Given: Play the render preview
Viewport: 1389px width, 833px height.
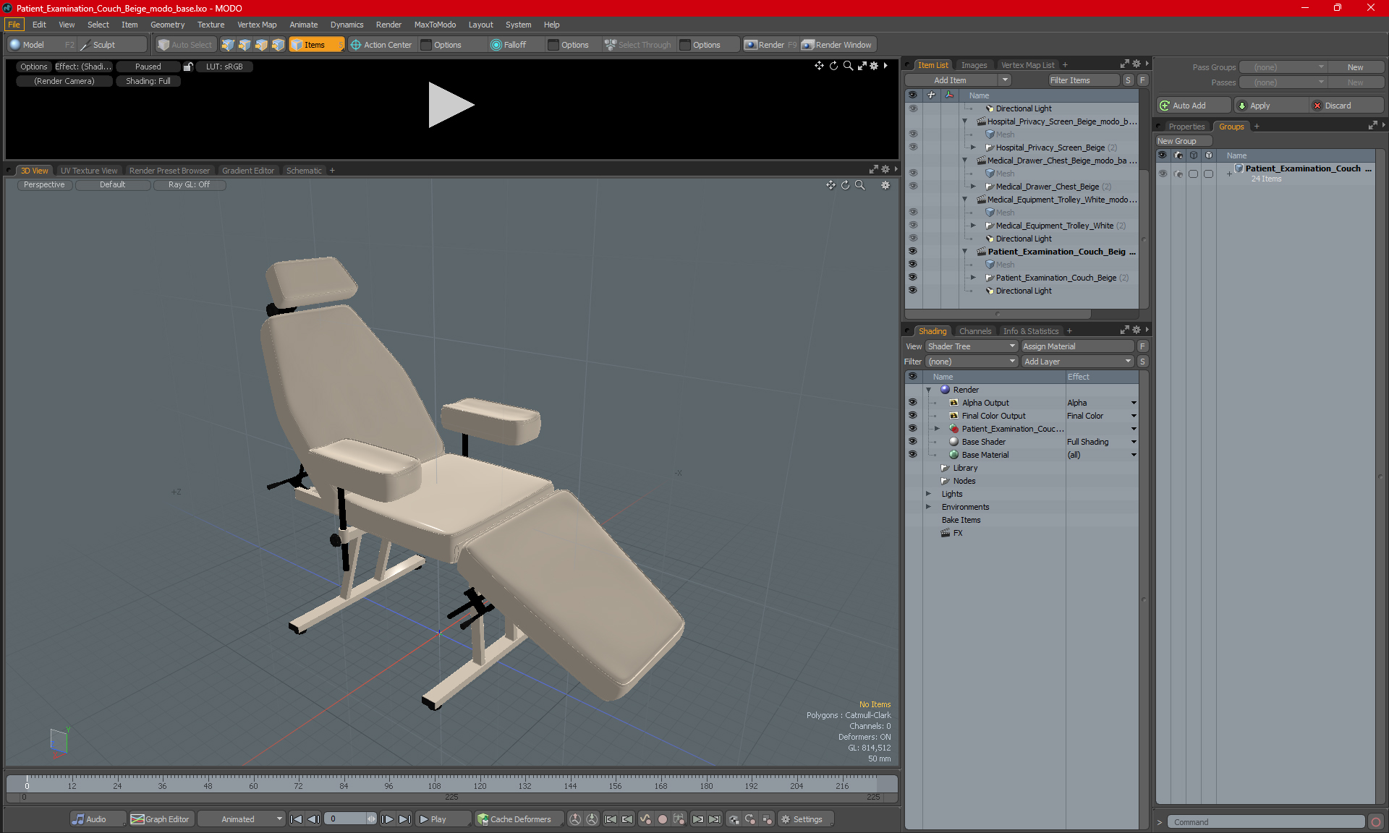Looking at the screenshot, I should tap(451, 105).
